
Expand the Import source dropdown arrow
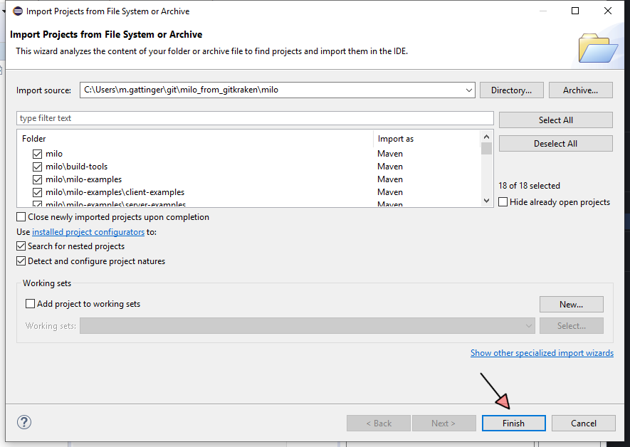[x=468, y=90]
